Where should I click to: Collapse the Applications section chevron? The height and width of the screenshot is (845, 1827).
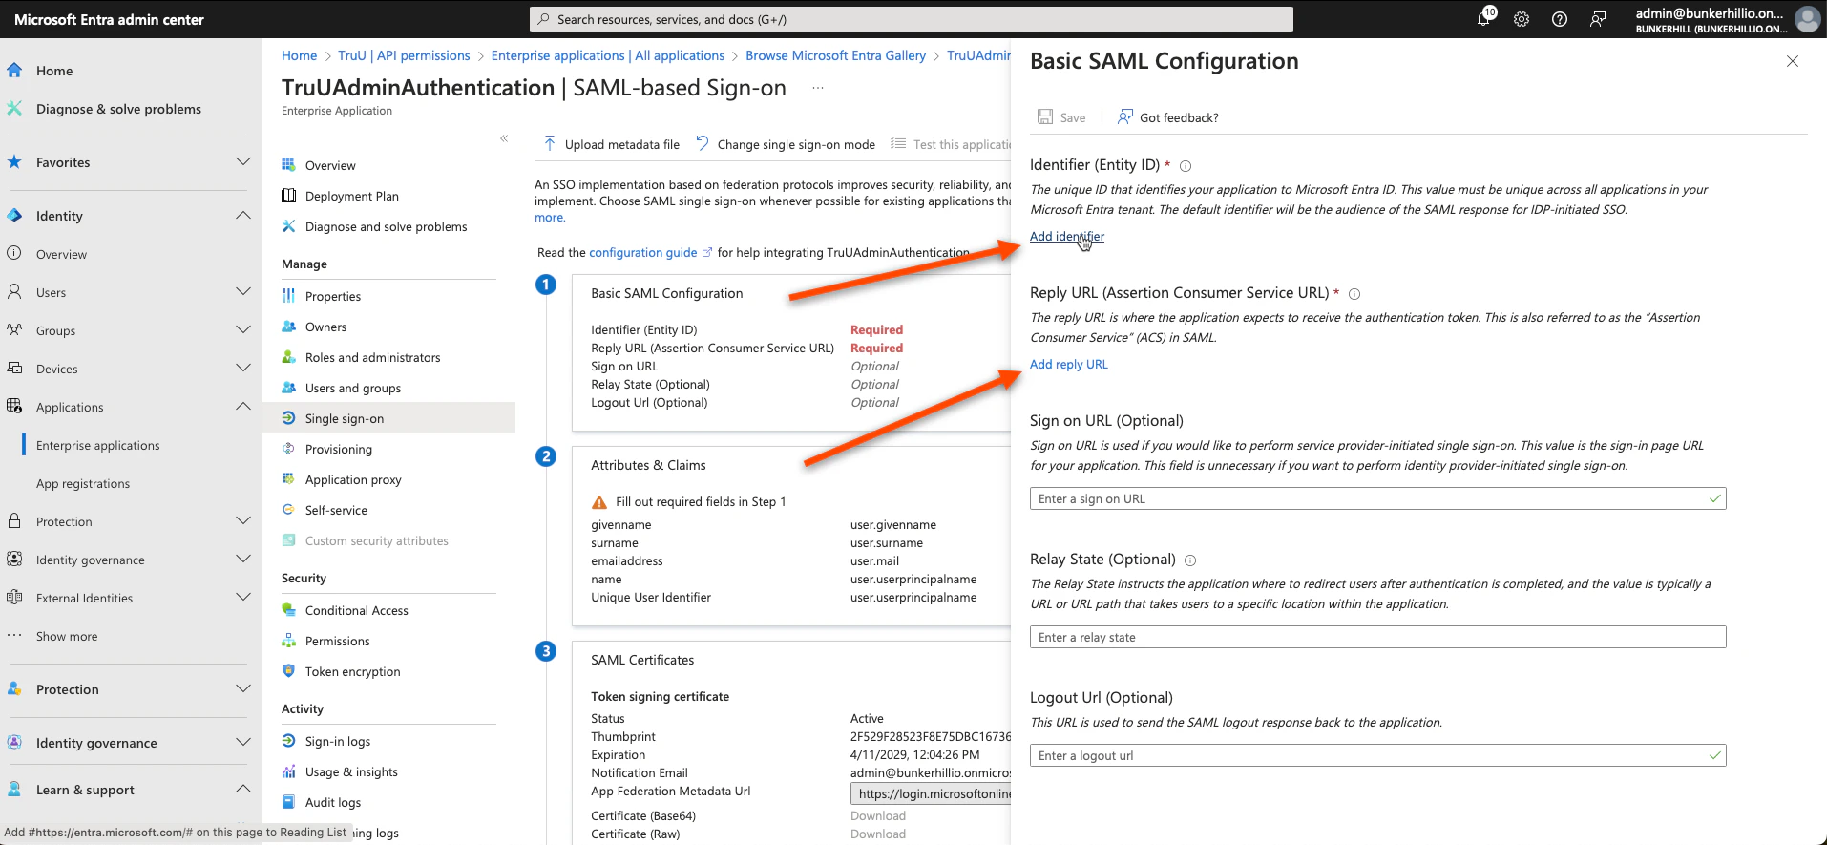pyautogui.click(x=243, y=407)
